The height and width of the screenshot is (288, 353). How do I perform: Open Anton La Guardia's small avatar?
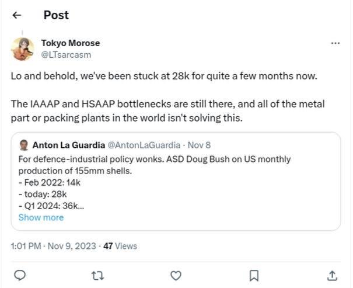click(x=24, y=144)
